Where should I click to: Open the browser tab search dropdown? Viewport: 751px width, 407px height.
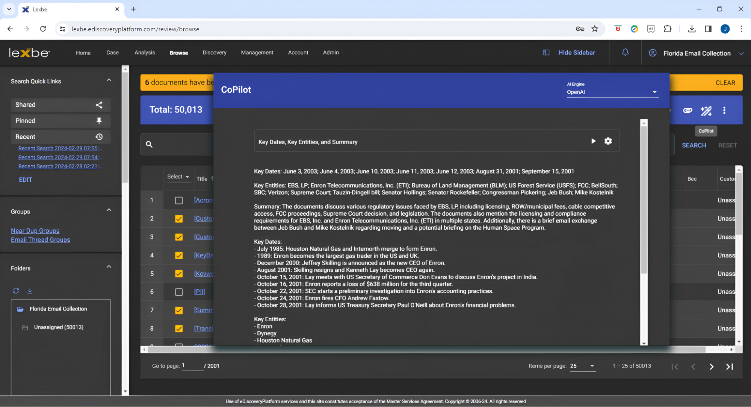coord(9,9)
